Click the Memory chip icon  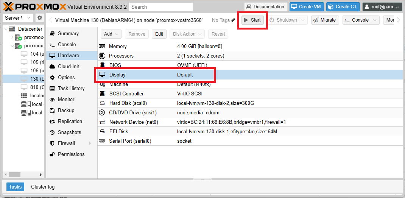[x=102, y=46]
